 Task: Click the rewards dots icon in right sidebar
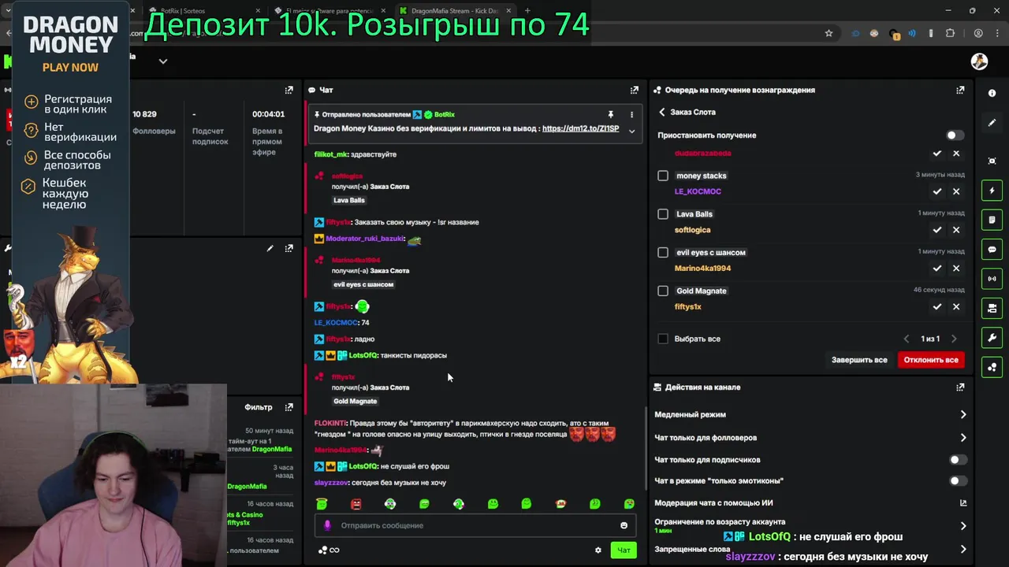[992, 367]
